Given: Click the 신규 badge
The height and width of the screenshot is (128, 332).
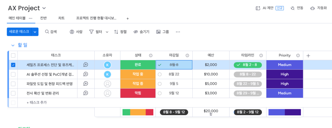Looking at the screenshot, I should click(279, 8).
